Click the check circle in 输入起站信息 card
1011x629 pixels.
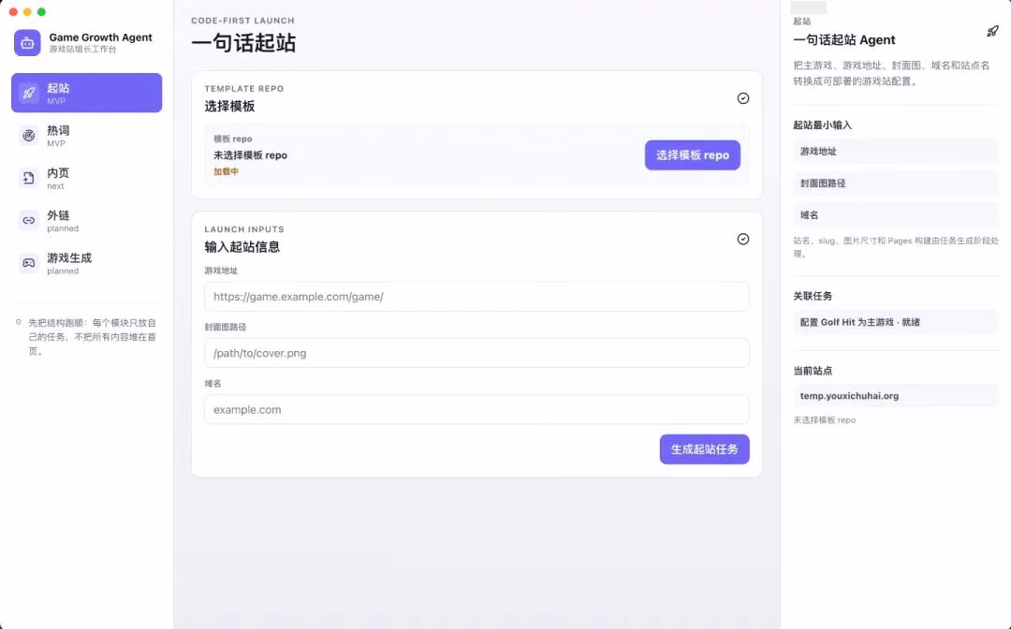point(742,239)
